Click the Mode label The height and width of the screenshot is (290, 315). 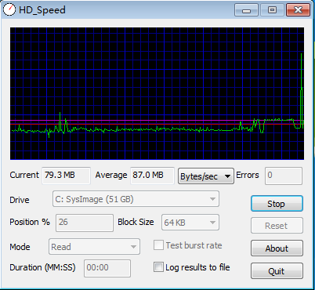coord(20,247)
